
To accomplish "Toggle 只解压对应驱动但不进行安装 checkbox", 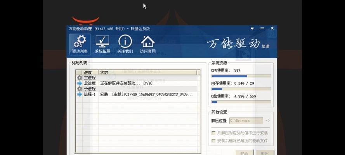I will point(213,133).
